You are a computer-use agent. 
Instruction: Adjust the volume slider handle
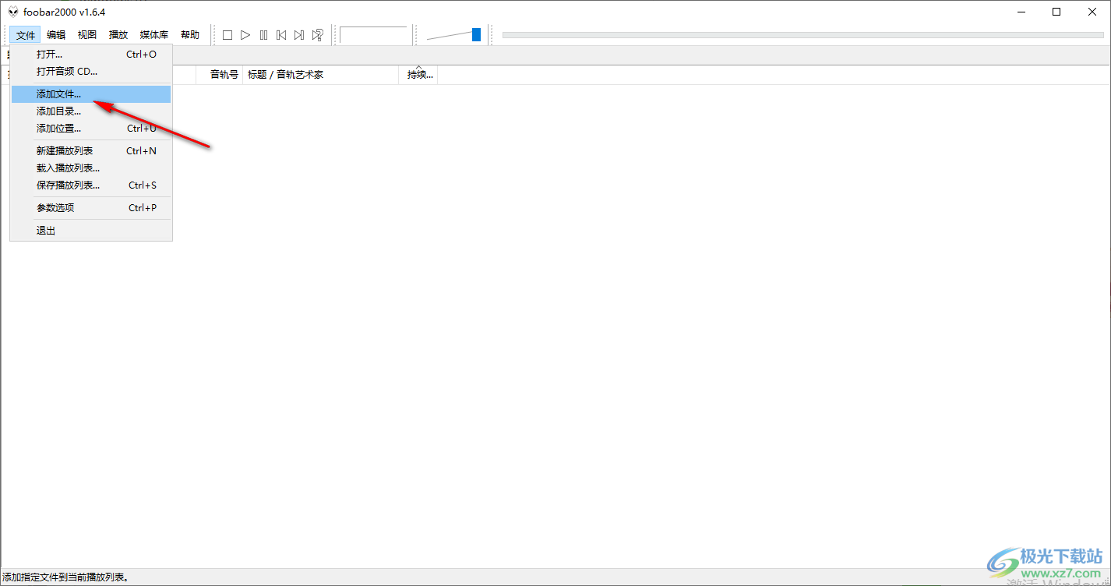coord(476,34)
